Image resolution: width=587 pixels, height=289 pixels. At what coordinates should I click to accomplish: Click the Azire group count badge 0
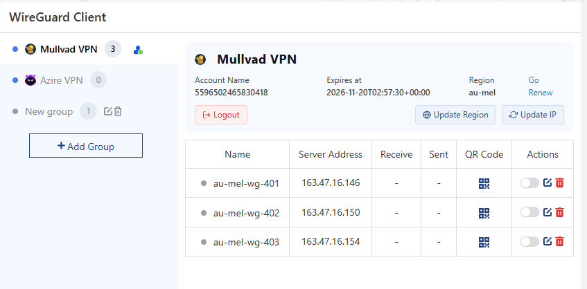point(98,80)
